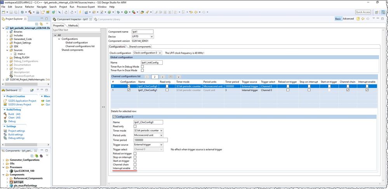Click the third toolbar icon in Components panel
388x189 pixels.
[41, 156]
